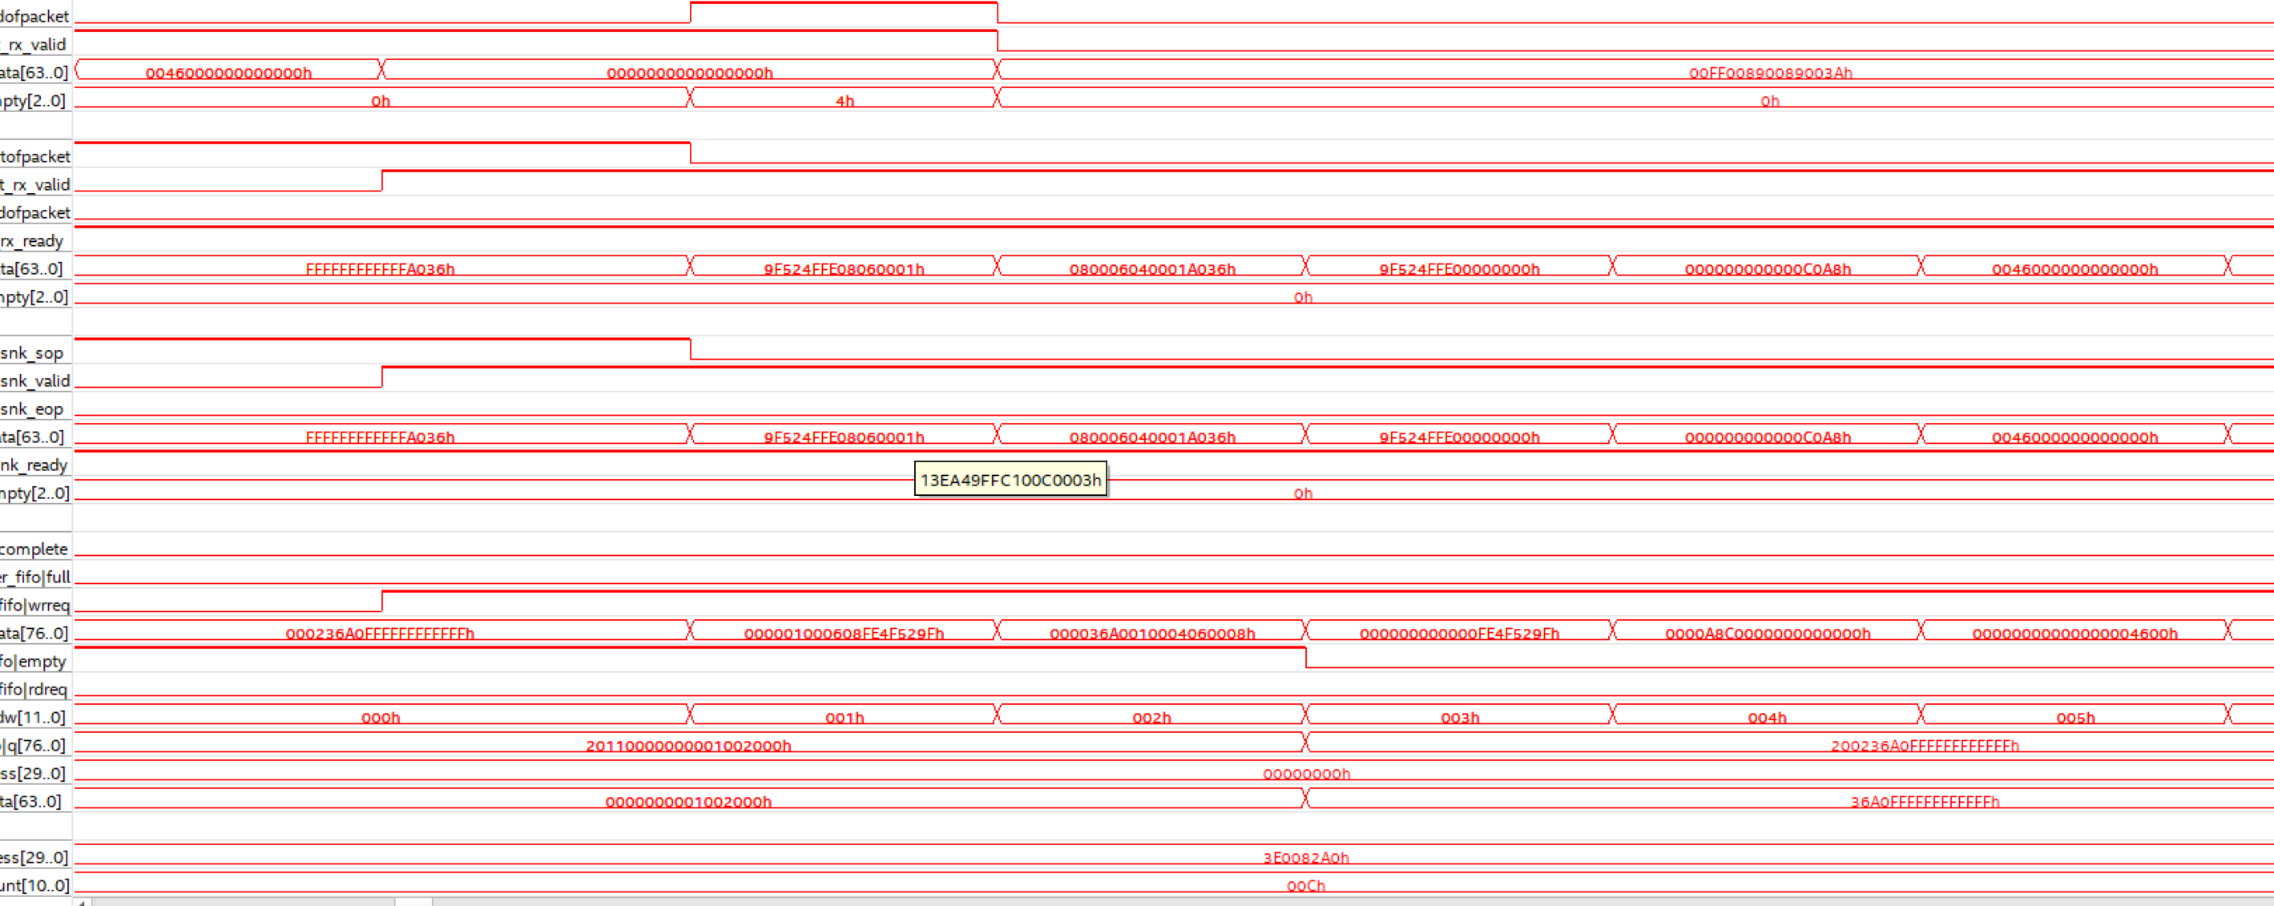Viewport: 2274px width, 906px height.
Task: Click waveform value 00FF00890089003Ah
Action: coord(1770,73)
